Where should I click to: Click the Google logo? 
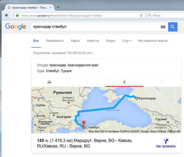click(15, 27)
